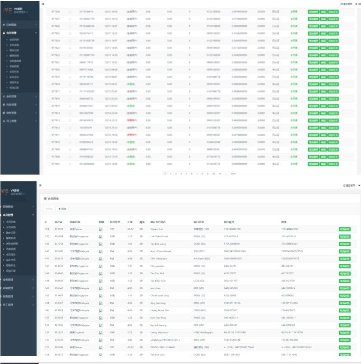Click the flag image in Arvind Vasuthevan's row

click(x=101, y=251)
